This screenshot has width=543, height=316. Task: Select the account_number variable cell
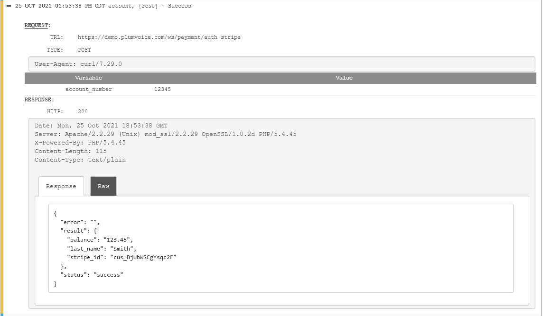pyautogui.click(x=89, y=89)
